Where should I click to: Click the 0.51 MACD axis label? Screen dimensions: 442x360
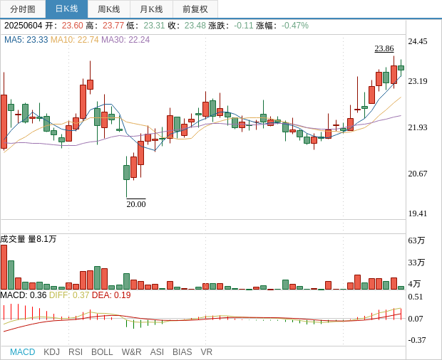click(x=415, y=297)
